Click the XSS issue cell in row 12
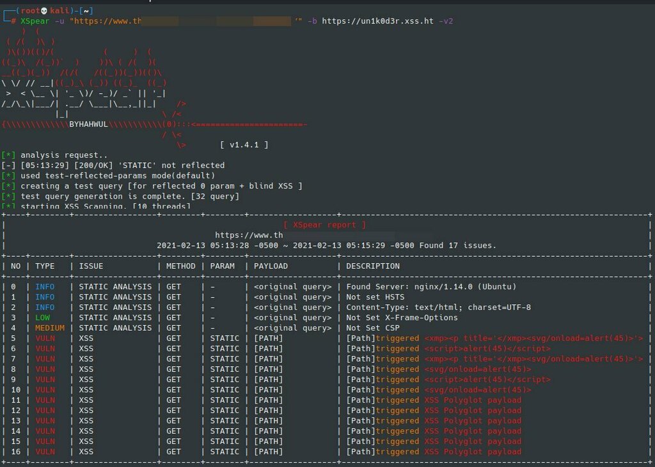Viewport: 655px width, 467px height. 86,410
